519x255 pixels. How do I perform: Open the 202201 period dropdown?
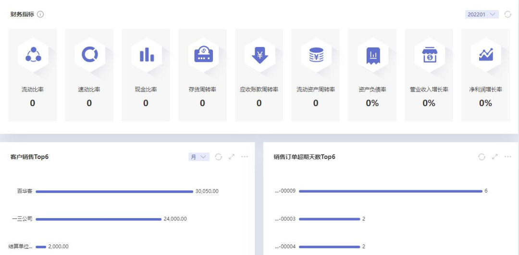tap(482, 14)
